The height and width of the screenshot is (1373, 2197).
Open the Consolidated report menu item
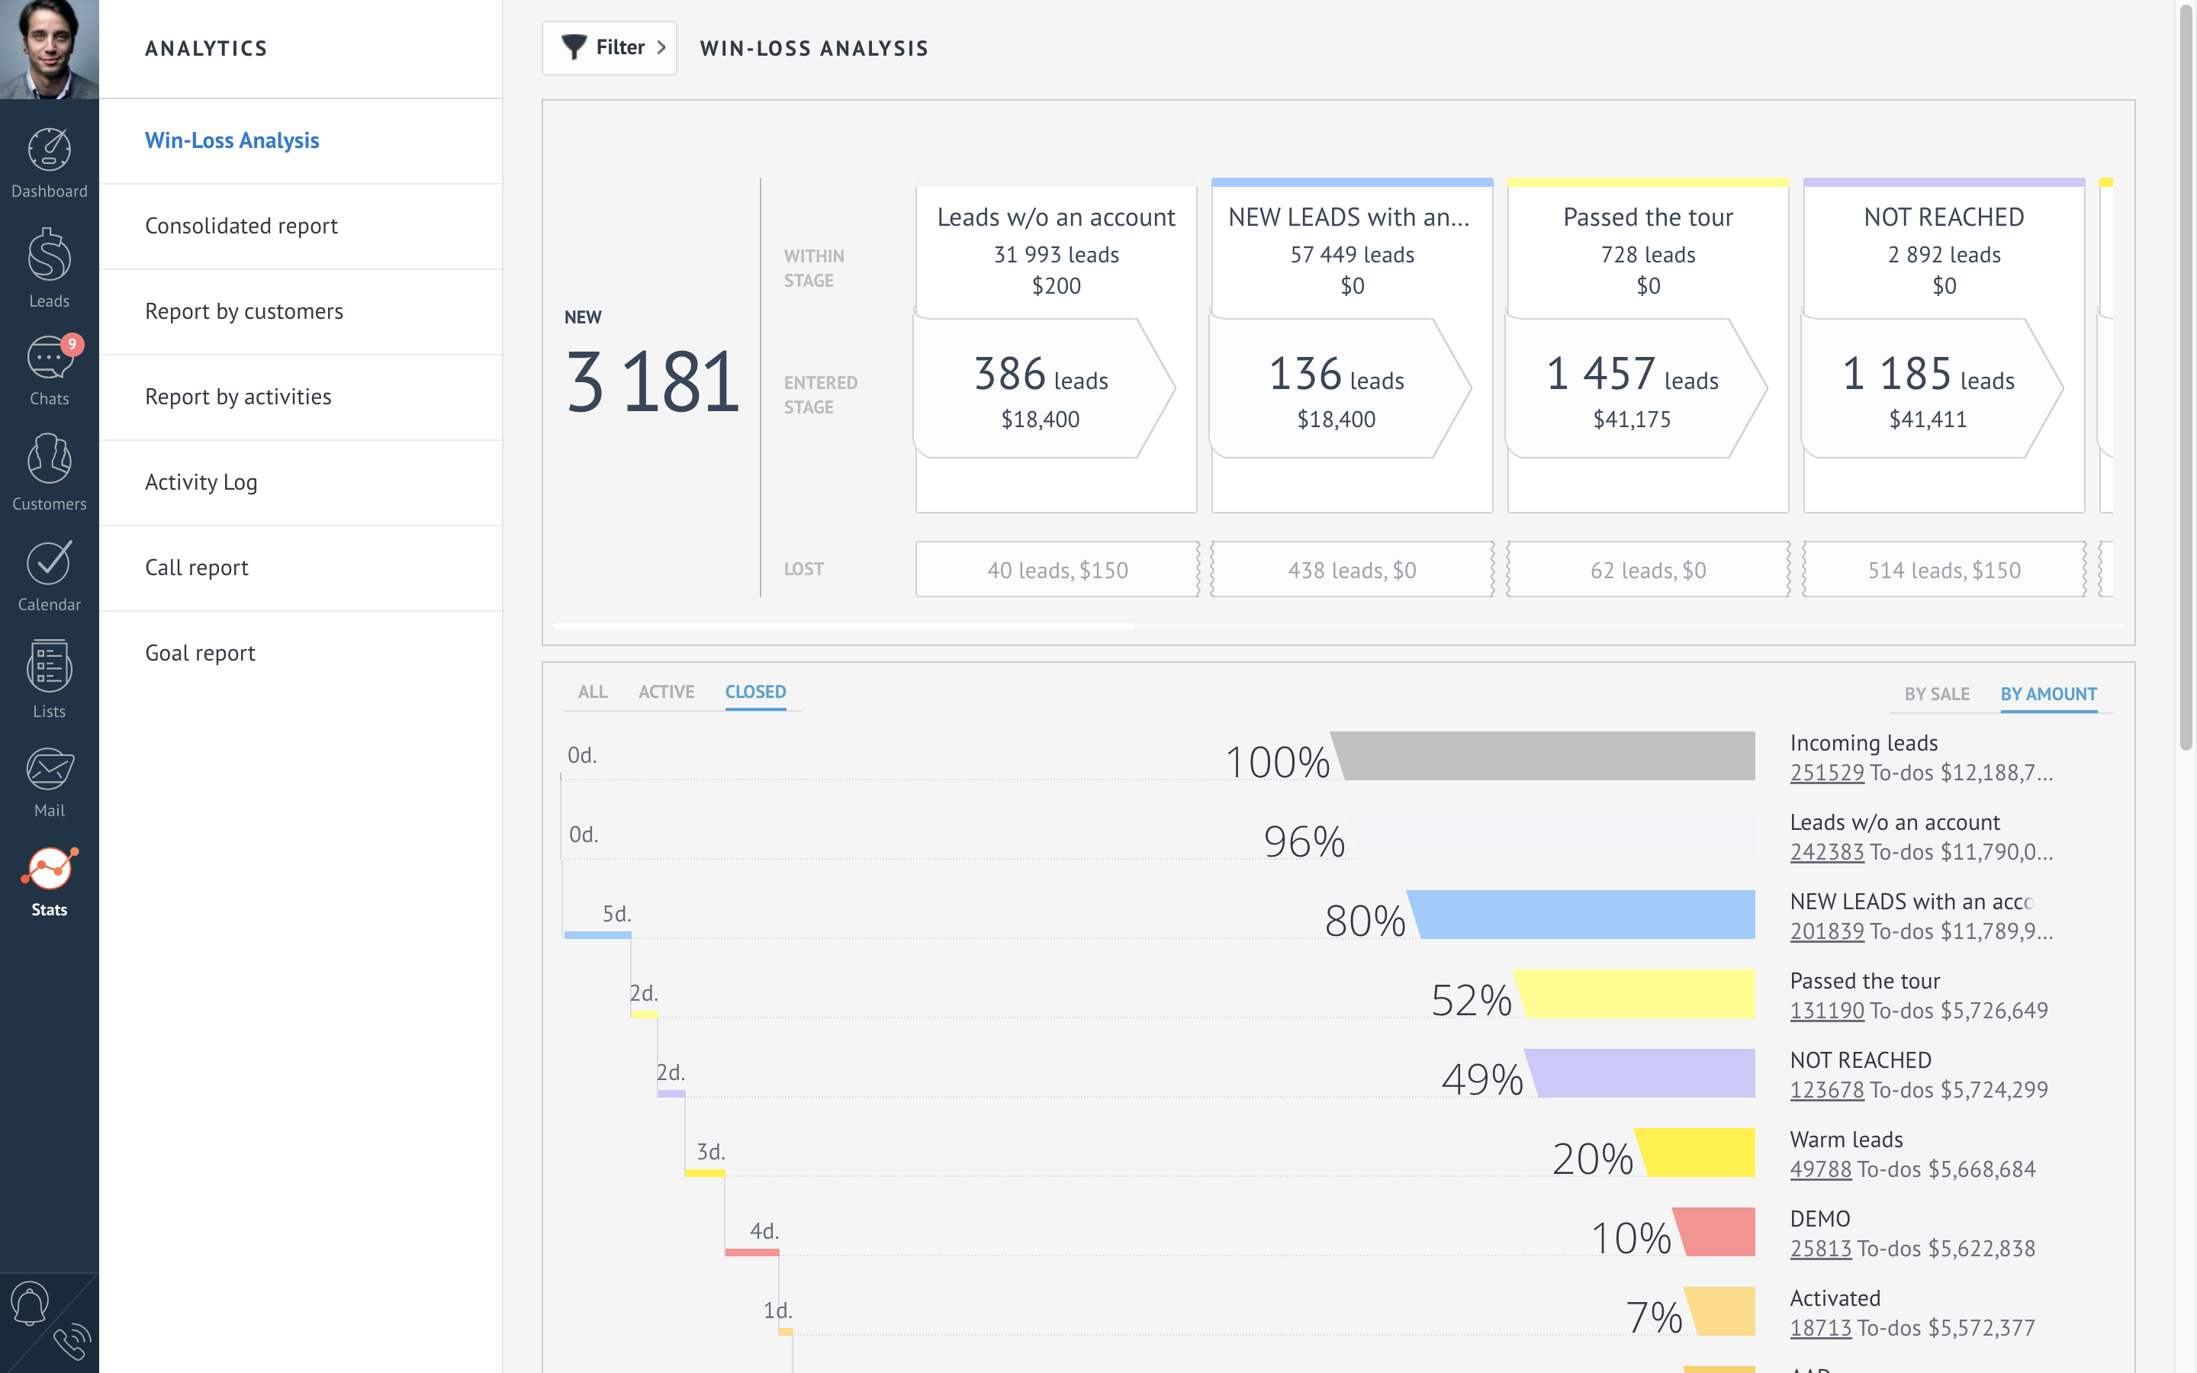(242, 226)
